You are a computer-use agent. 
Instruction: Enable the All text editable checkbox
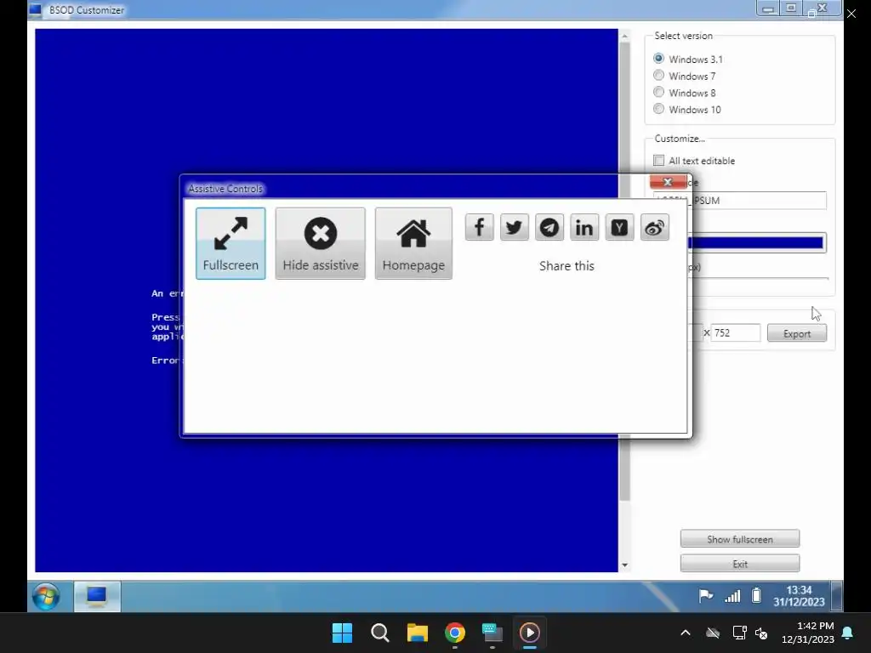(x=659, y=161)
